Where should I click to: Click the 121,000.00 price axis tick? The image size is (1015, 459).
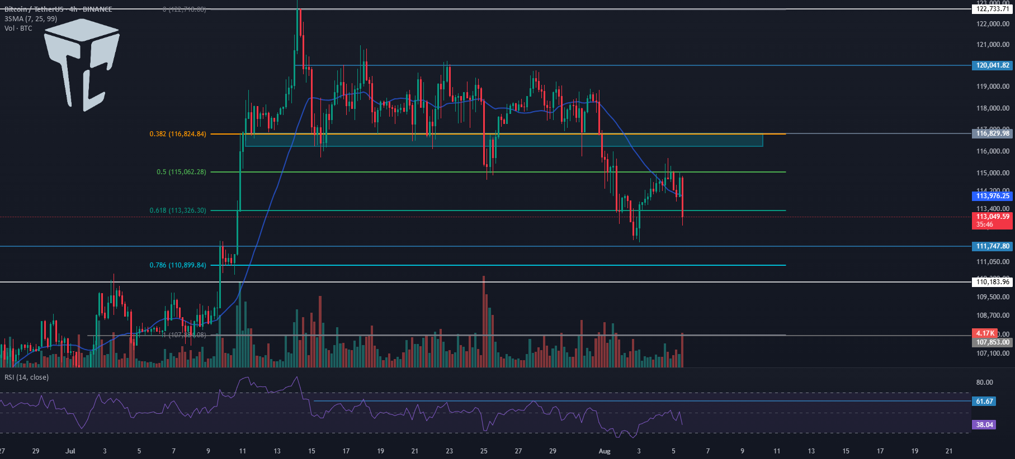993,45
